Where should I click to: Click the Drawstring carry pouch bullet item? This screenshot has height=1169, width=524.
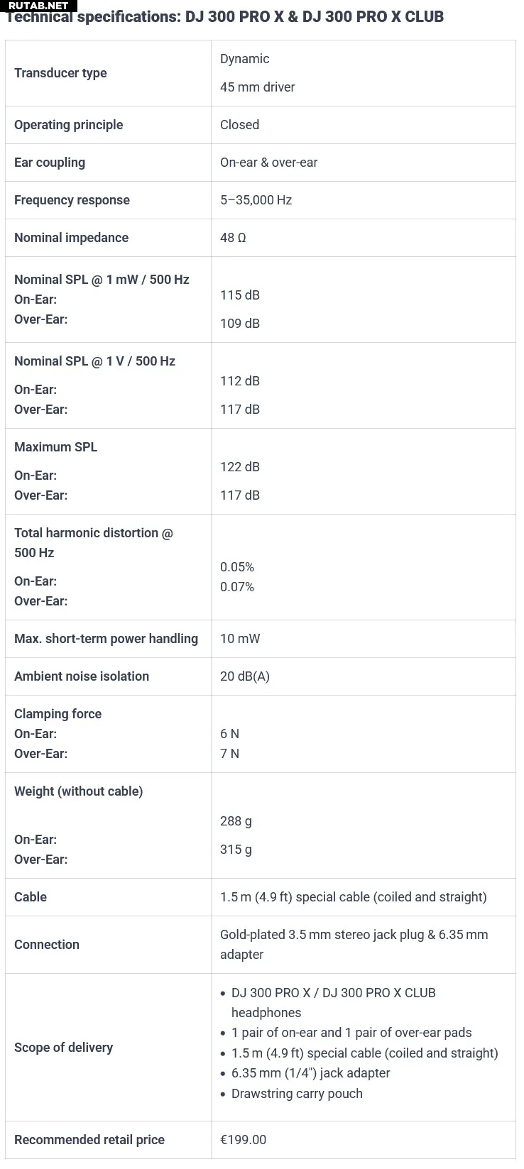coord(297,1093)
